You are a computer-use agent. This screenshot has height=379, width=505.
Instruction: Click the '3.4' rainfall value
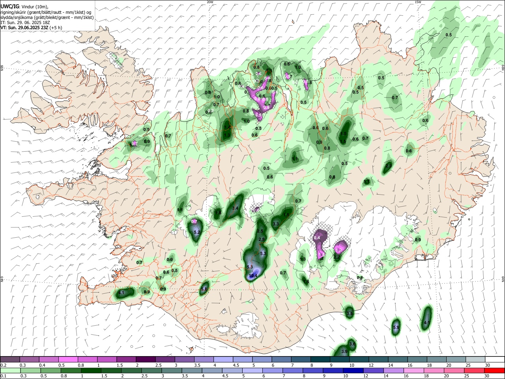click(x=236, y=208)
